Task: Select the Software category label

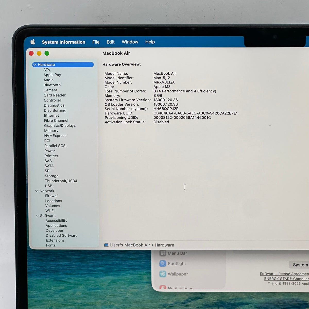Action: pos(48,216)
